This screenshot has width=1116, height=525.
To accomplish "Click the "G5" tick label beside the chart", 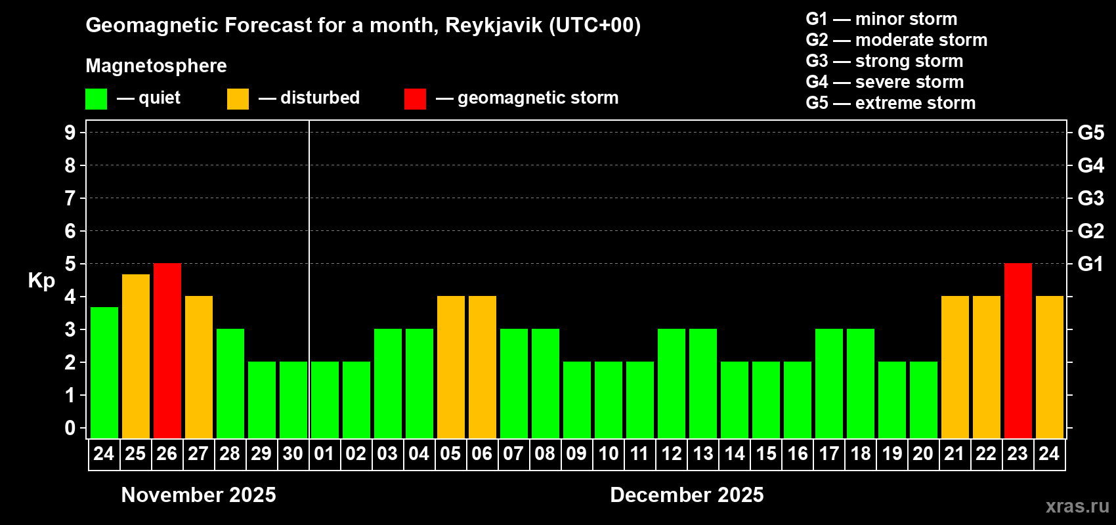I will coord(1091,133).
